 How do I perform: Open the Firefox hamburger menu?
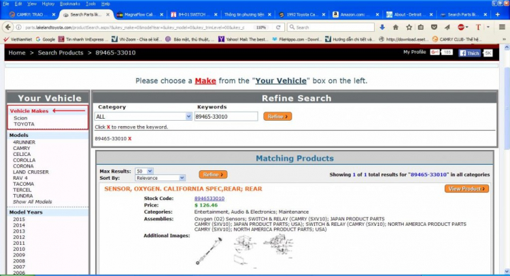click(502, 27)
